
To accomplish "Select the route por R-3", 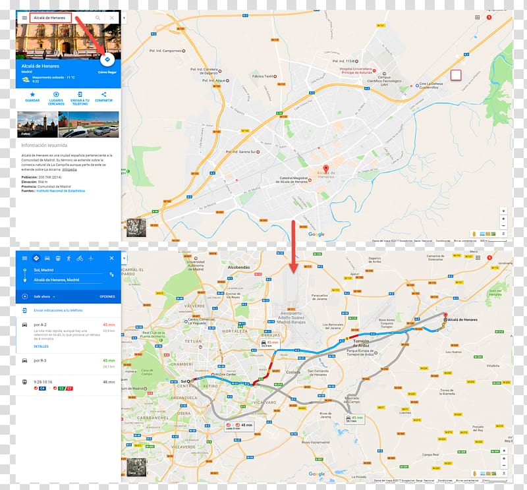I will tap(69, 364).
